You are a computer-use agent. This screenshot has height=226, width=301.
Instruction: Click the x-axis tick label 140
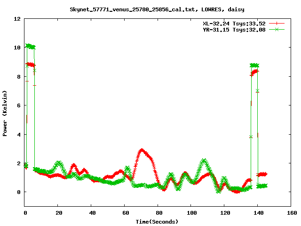coord(259,213)
